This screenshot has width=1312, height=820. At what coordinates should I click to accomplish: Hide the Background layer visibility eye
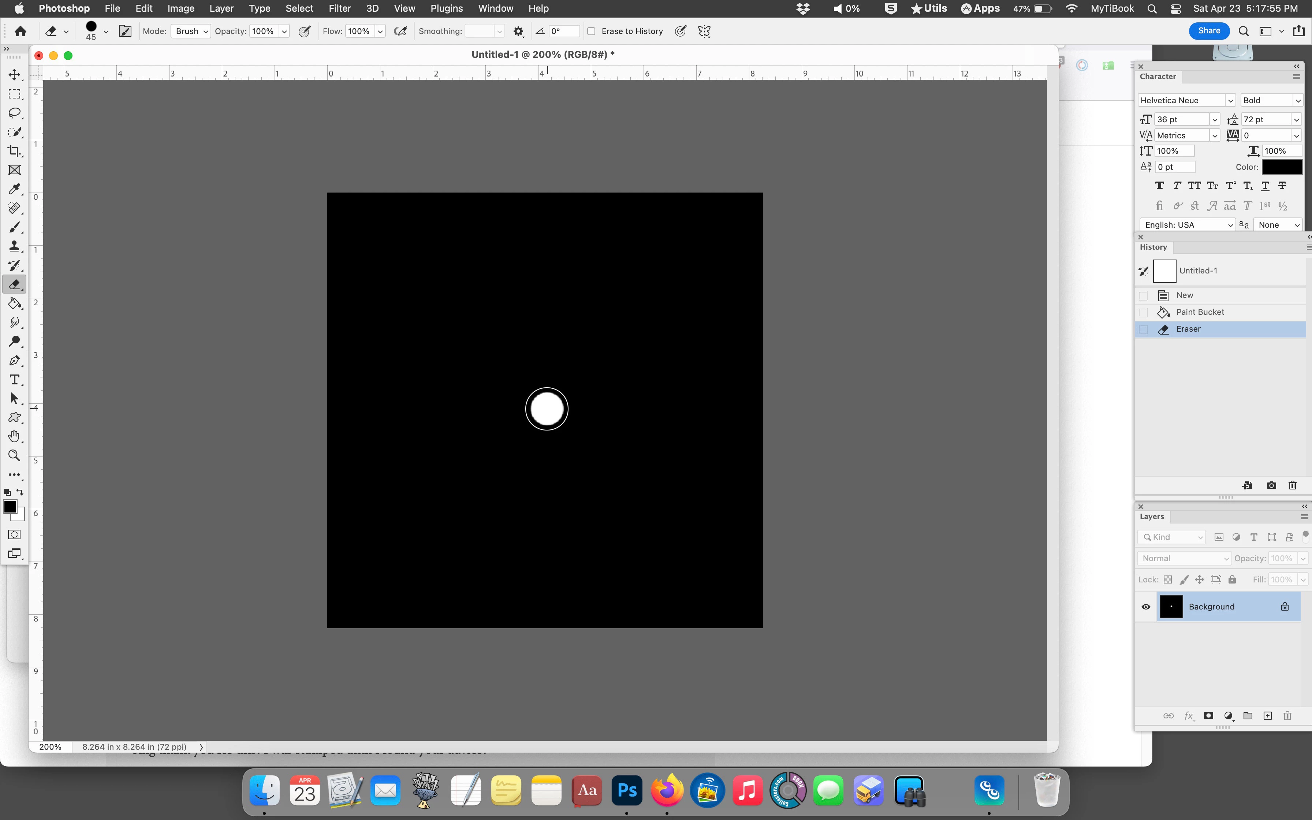coord(1145,607)
